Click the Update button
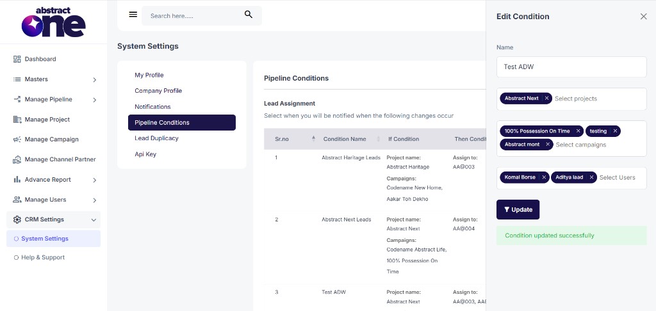Screen dimensions: 656x311 [518, 209]
